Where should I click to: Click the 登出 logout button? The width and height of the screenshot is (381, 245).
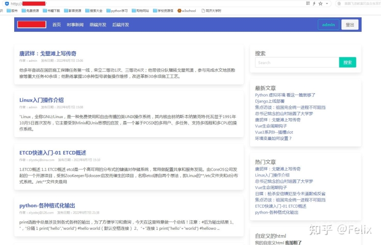[350, 24]
